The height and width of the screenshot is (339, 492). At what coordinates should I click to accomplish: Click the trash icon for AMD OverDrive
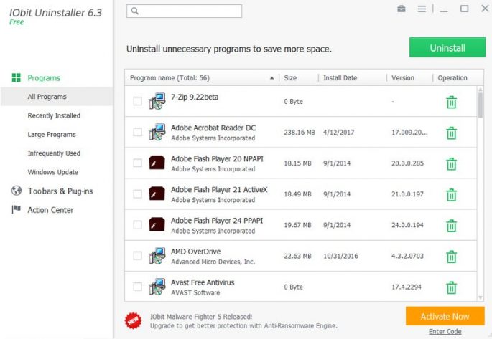point(451,257)
